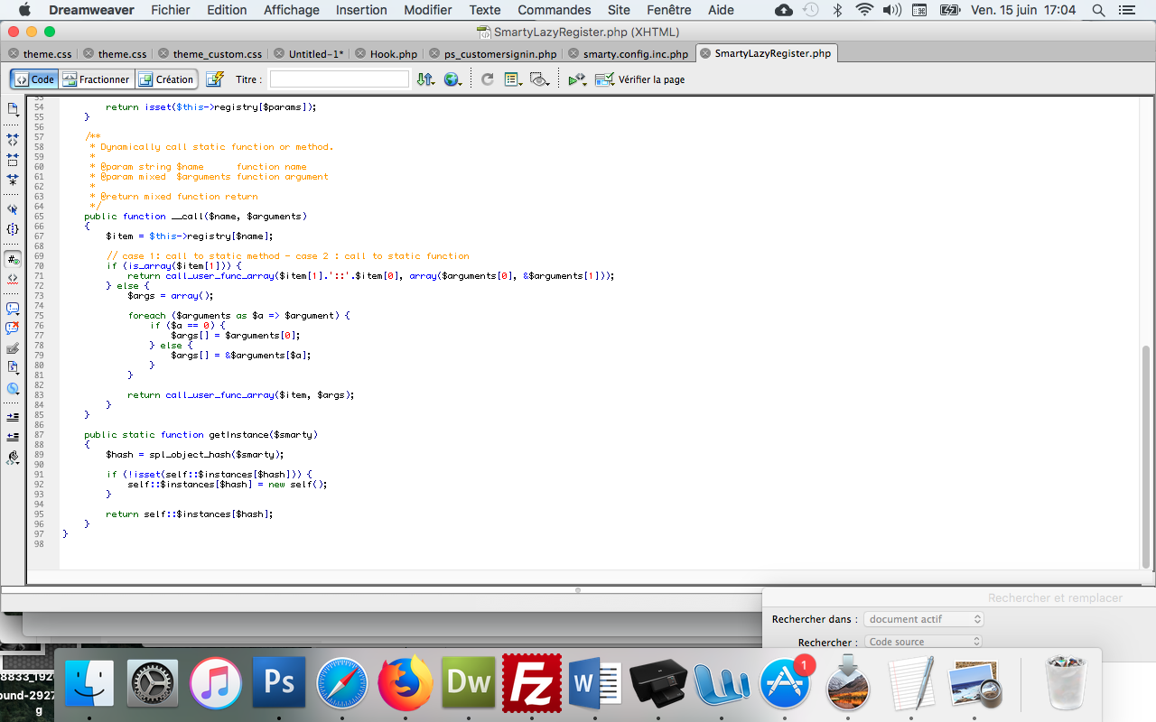Viewport: 1156px width, 722px height.
Task: Click the vertical scrollbar of the code editor
Action: (1147, 332)
